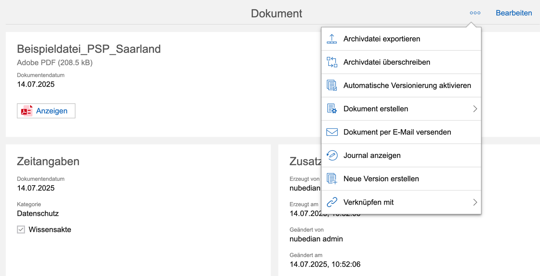Toggle the Wissensakte checkbox
Screen dimensions: 540x276
tap(21, 229)
